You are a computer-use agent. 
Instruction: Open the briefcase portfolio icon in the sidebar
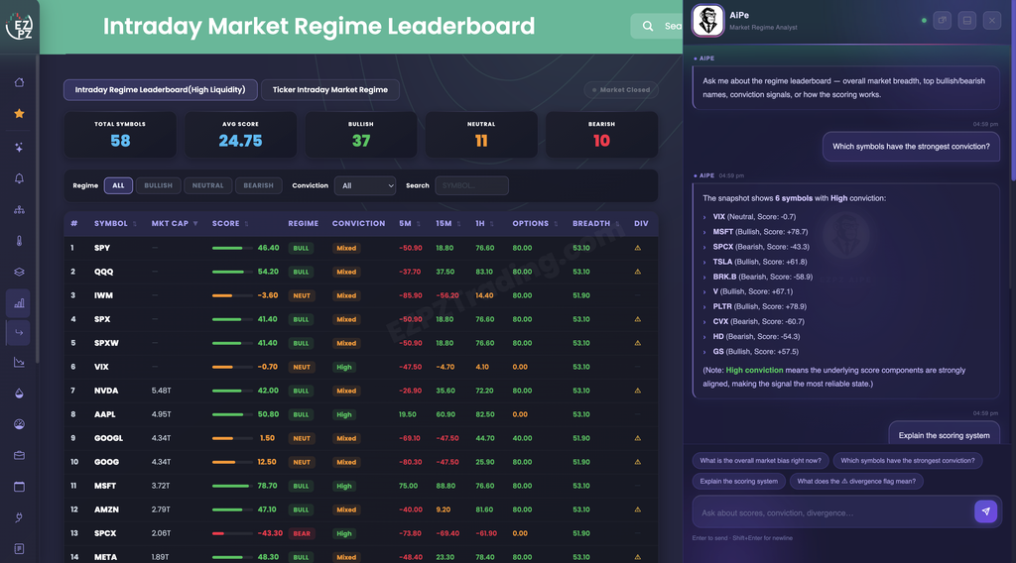pyautogui.click(x=20, y=456)
